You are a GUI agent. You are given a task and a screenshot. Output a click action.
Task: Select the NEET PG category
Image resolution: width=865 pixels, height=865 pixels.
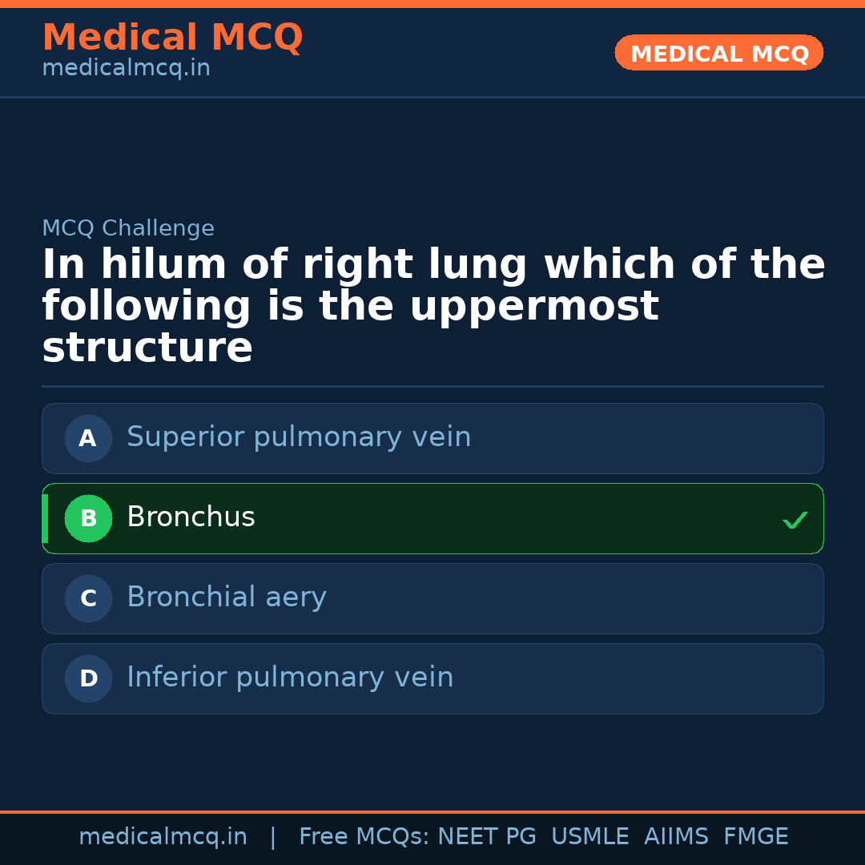486,836
